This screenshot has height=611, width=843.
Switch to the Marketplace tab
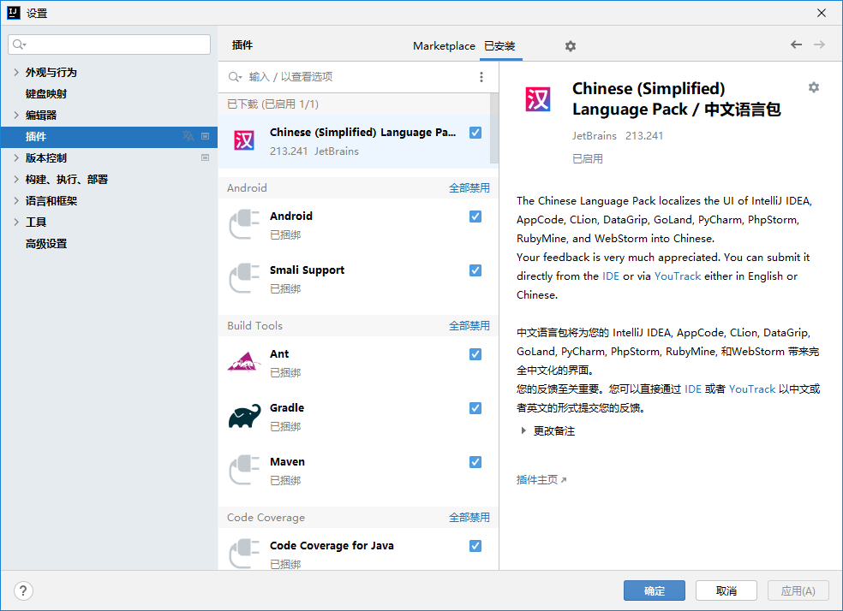click(444, 45)
